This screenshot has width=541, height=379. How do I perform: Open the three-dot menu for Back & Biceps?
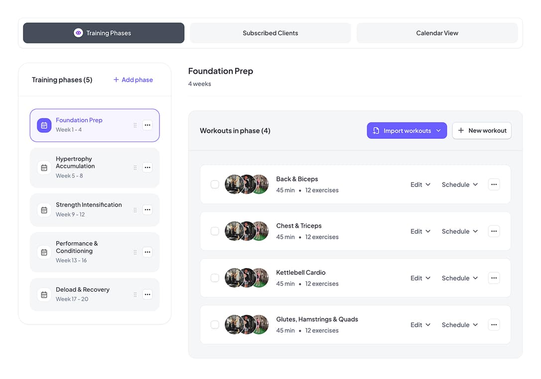494,184
